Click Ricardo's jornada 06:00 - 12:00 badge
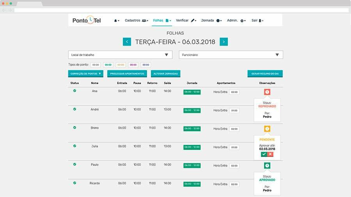 (x=192, y=184)
